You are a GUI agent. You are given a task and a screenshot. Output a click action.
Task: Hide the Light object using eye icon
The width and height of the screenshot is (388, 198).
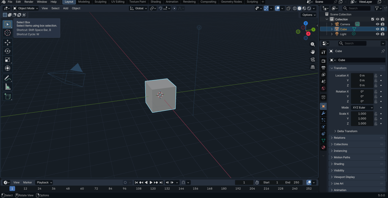(377, 34)
